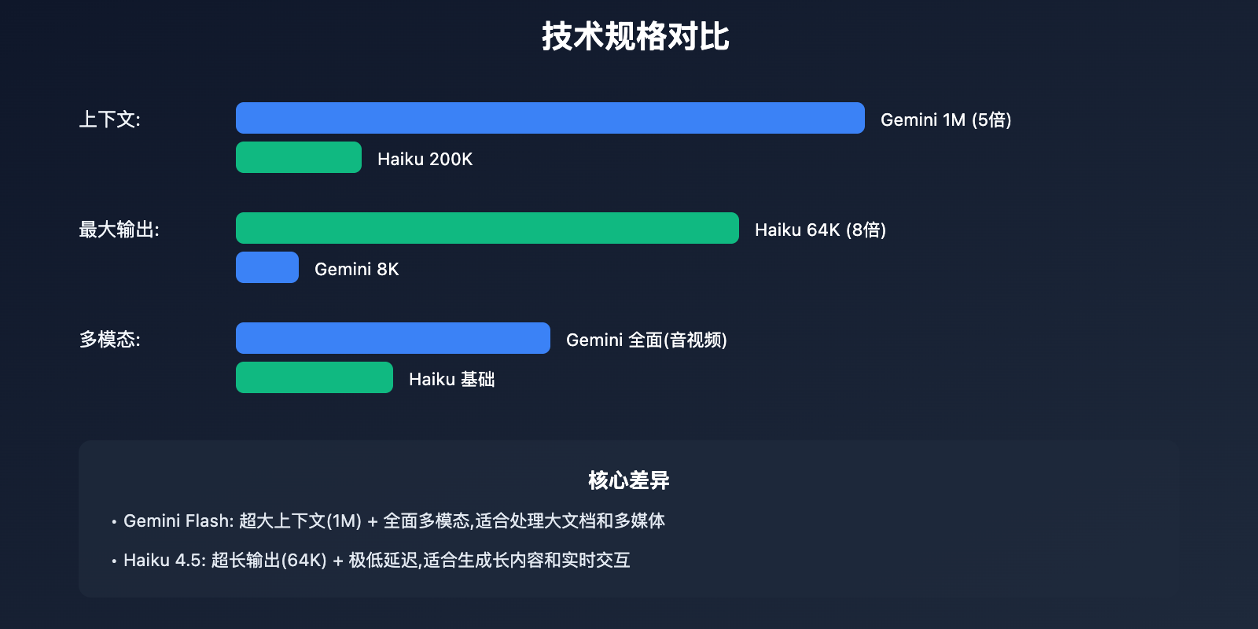Screen dimensions: 1258x629
Task: Select the Gemini 全面(音视频) label
Action: (x=646, y=340)
